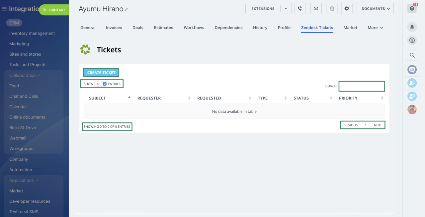This screenshot has height=217, width=425.
Task: Collapse the Collaboration section
Action: (25, 75)
